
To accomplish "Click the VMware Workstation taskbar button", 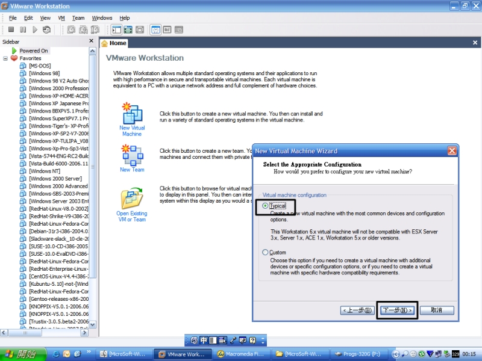I will click(x=183, y=354).
